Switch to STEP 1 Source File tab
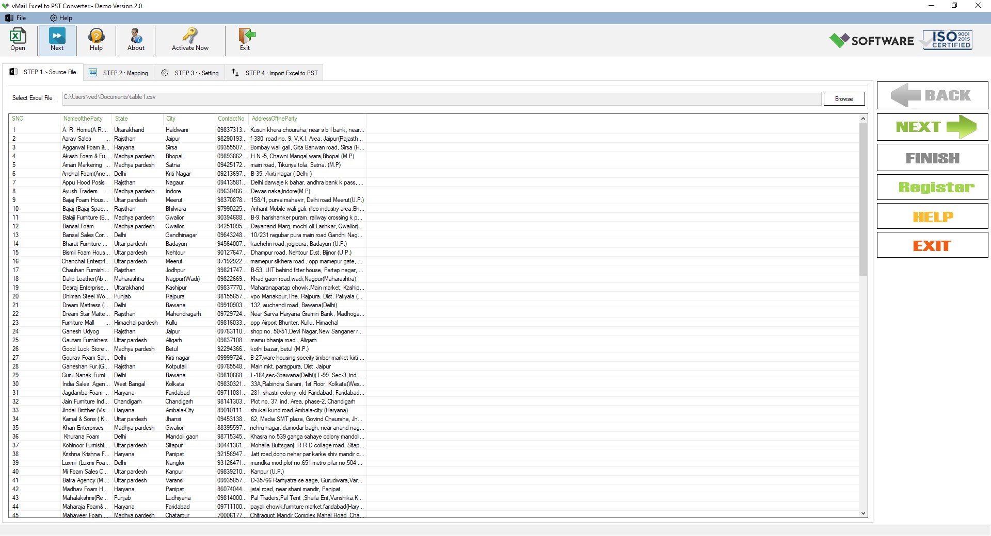The width and height of the screenshot is (991, 536). pyautogui.click(x=43, y=72)
